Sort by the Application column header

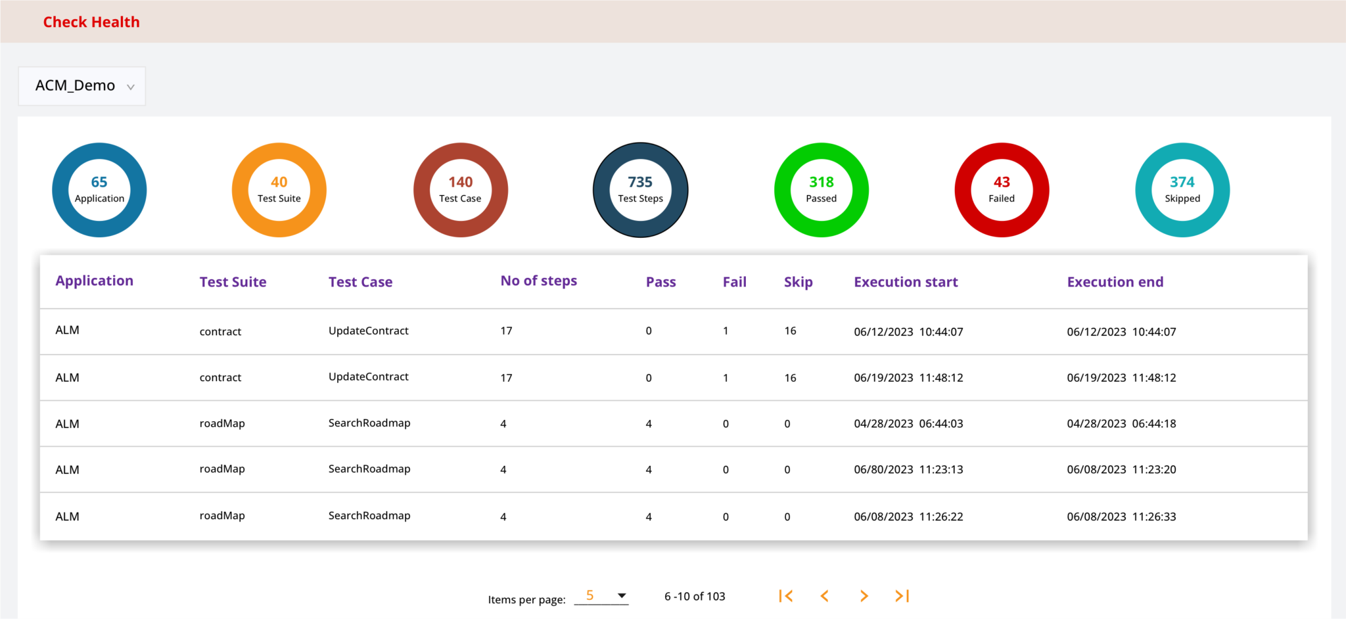point(95,281)
